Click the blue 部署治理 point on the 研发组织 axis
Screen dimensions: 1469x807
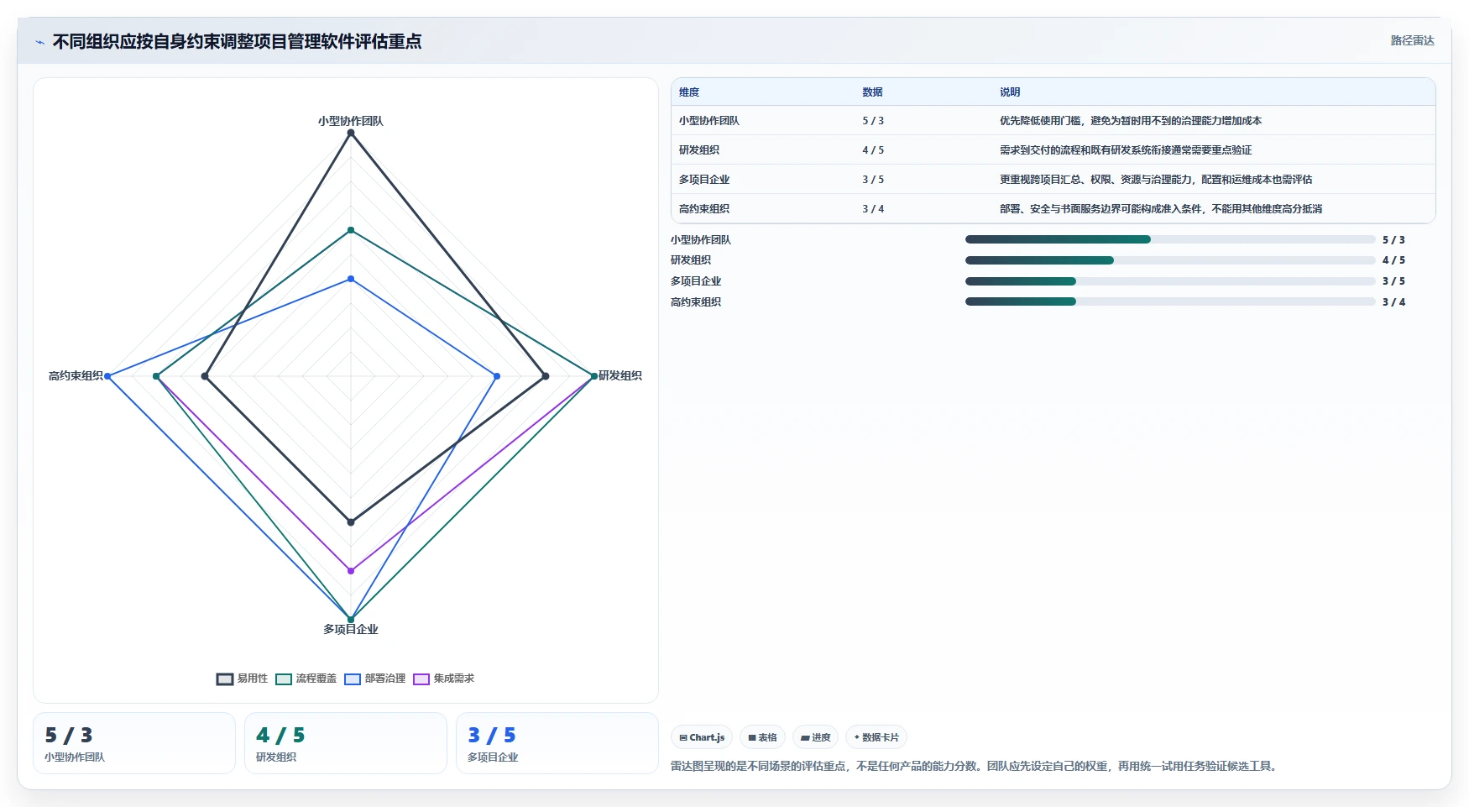click(x=497, y=376)
